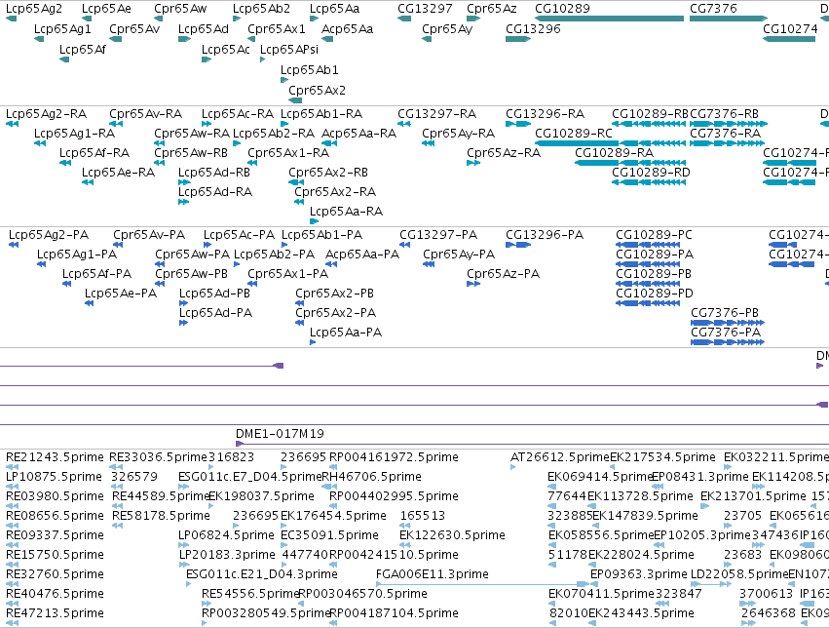829x628 pixels.
Task: Click transcript label CG10289-RC
Action: coord(574,134)
